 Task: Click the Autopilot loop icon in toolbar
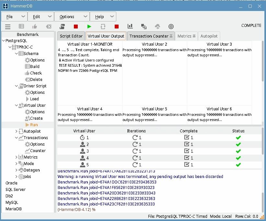tap(103, 27)
